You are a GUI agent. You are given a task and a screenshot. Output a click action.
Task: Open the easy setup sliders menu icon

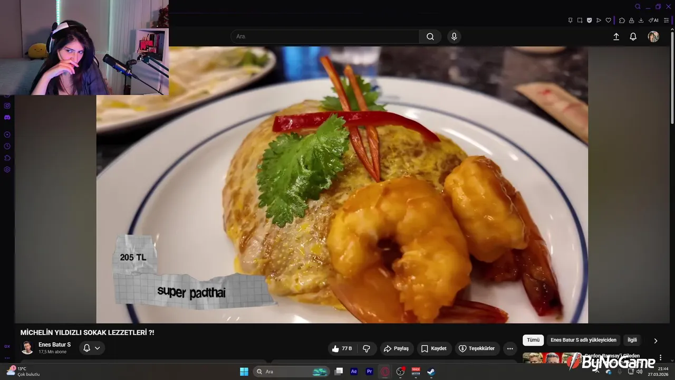tap(666, 21)
